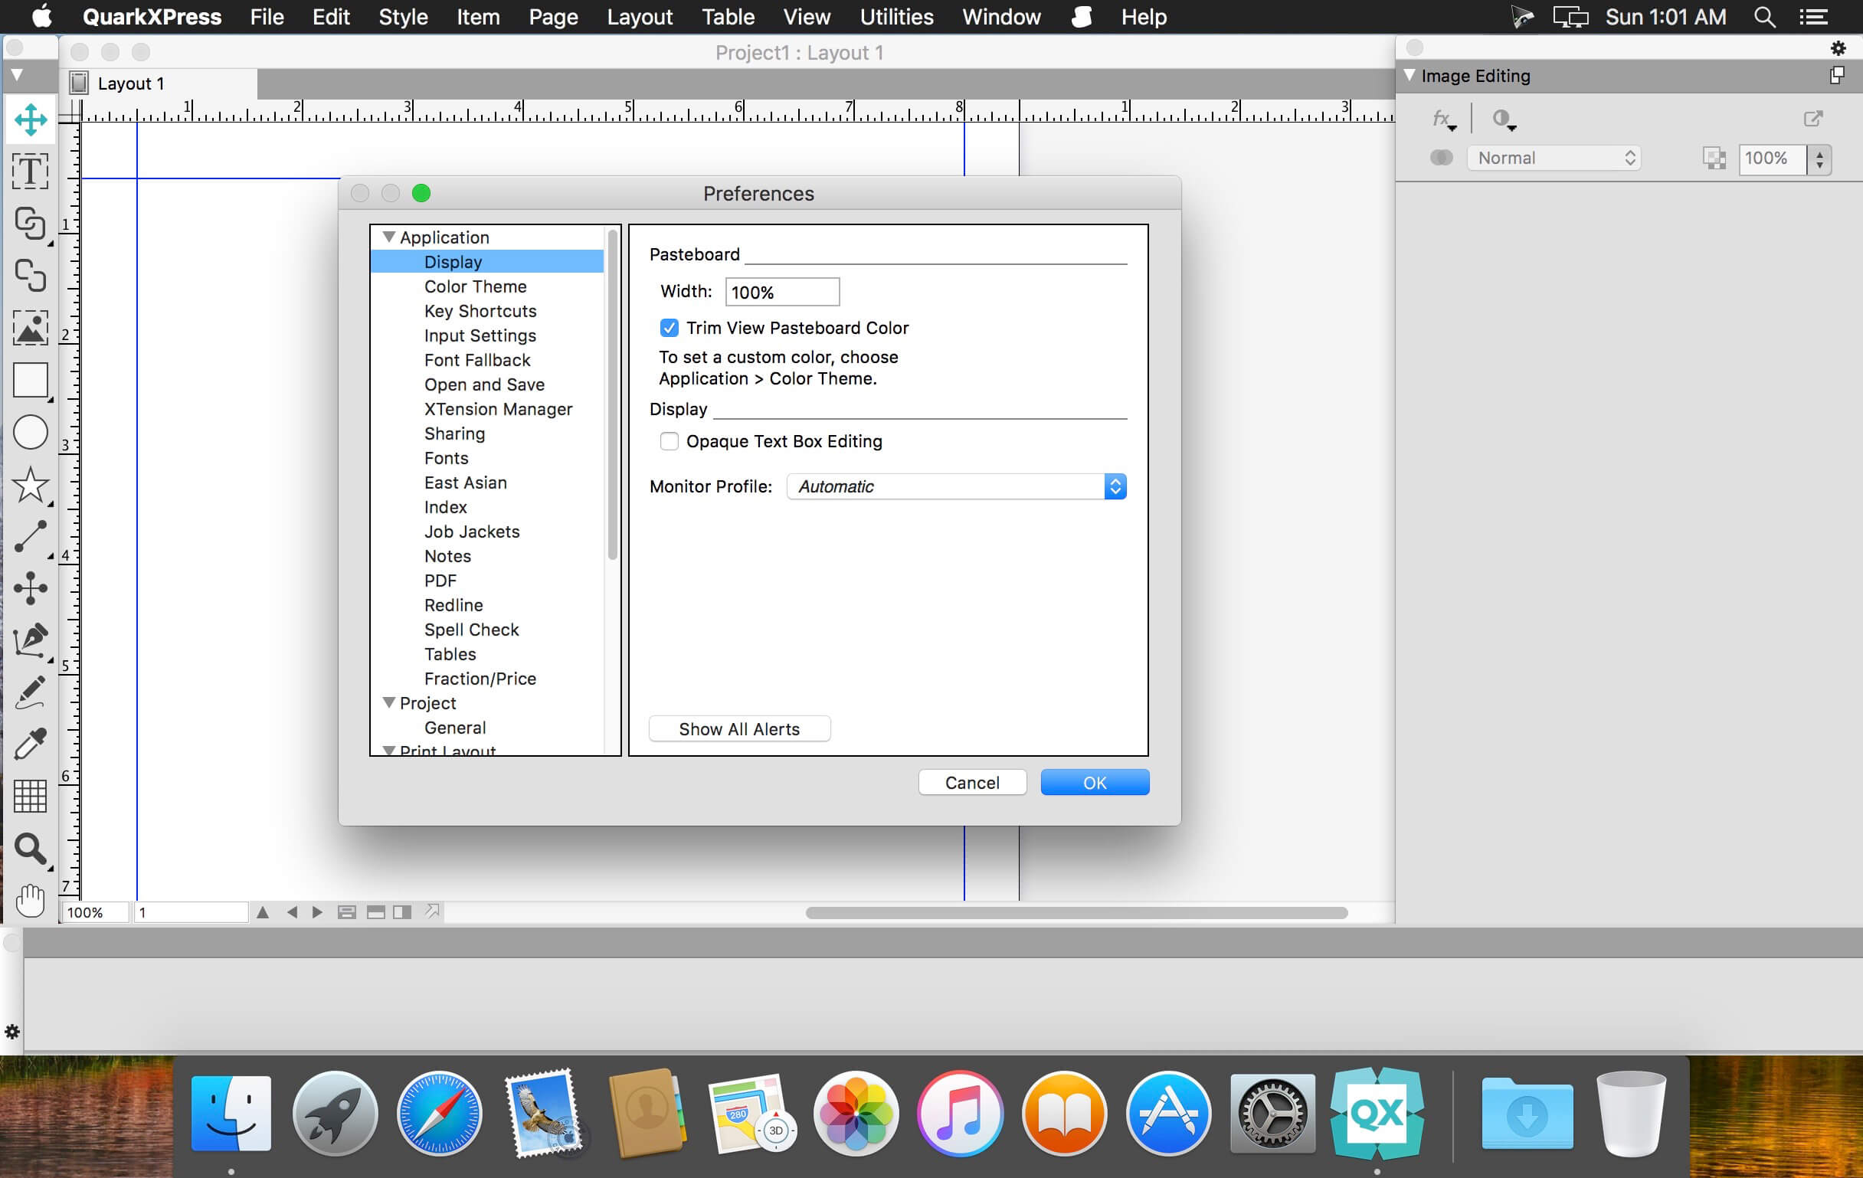Open the Monitor Profile dropdown
1863x1178 pixels.
(956, 486)
